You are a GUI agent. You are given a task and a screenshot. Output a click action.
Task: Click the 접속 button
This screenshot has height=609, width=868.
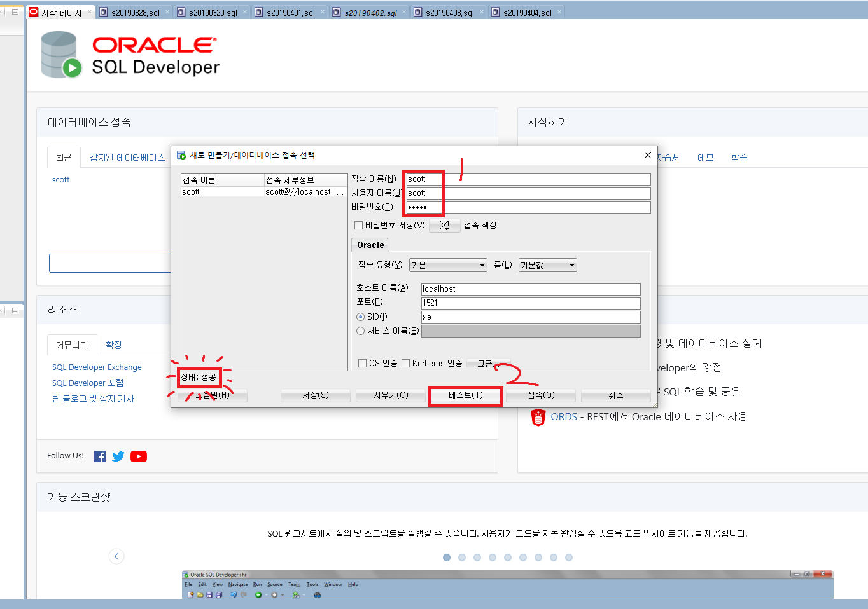coord(541,395)
